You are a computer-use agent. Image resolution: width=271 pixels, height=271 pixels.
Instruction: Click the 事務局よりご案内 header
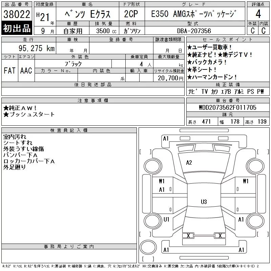click(69, 247)
